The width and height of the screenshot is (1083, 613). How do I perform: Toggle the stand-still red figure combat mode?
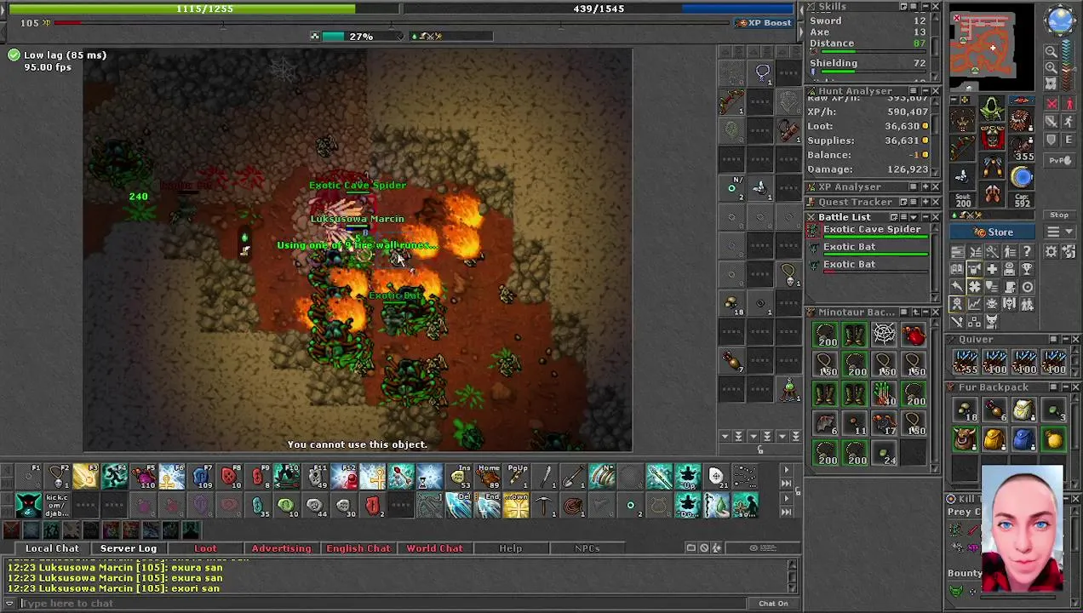1069,103
